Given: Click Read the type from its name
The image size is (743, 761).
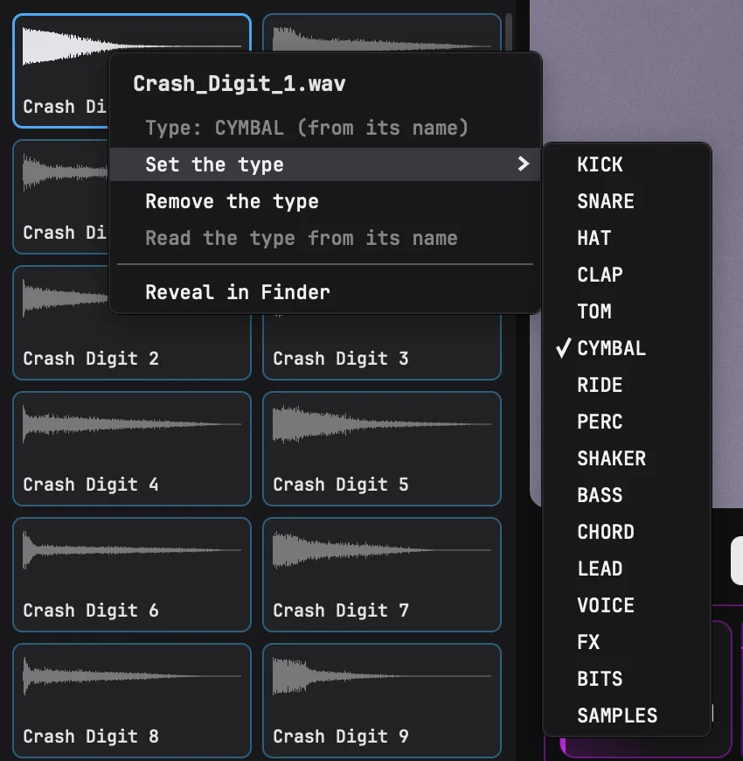Looking at the screenshot, I should (325, 238).
